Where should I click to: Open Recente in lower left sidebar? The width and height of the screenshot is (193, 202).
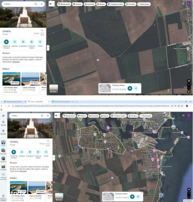point(3,132)
